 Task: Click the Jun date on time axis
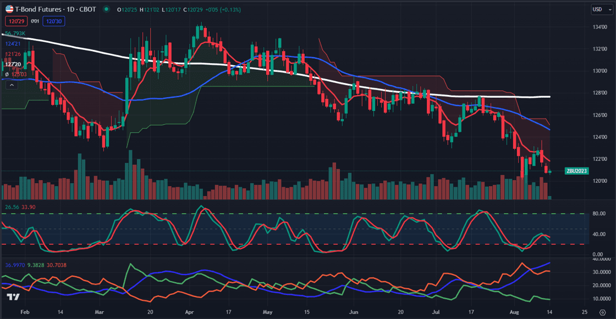tap(354, 312)
